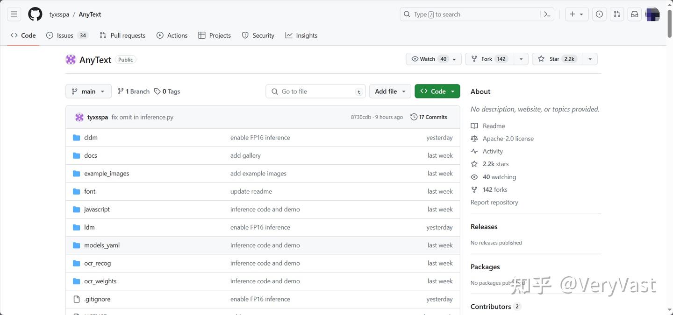Expand the main branch dropdown

(x=88, y=91)
